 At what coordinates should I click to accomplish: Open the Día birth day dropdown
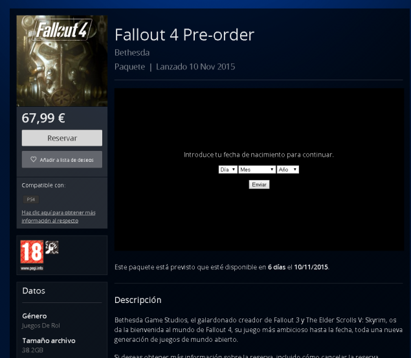pos(228,170)
